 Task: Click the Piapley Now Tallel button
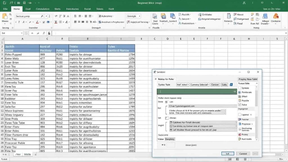pos(248,79)
